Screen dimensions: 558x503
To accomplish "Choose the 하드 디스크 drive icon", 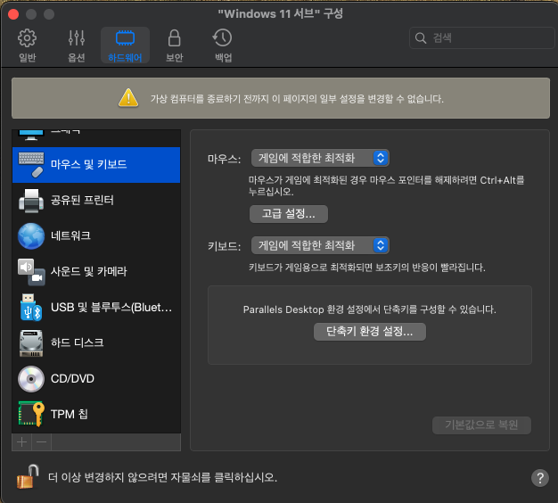I will [31, 342].
